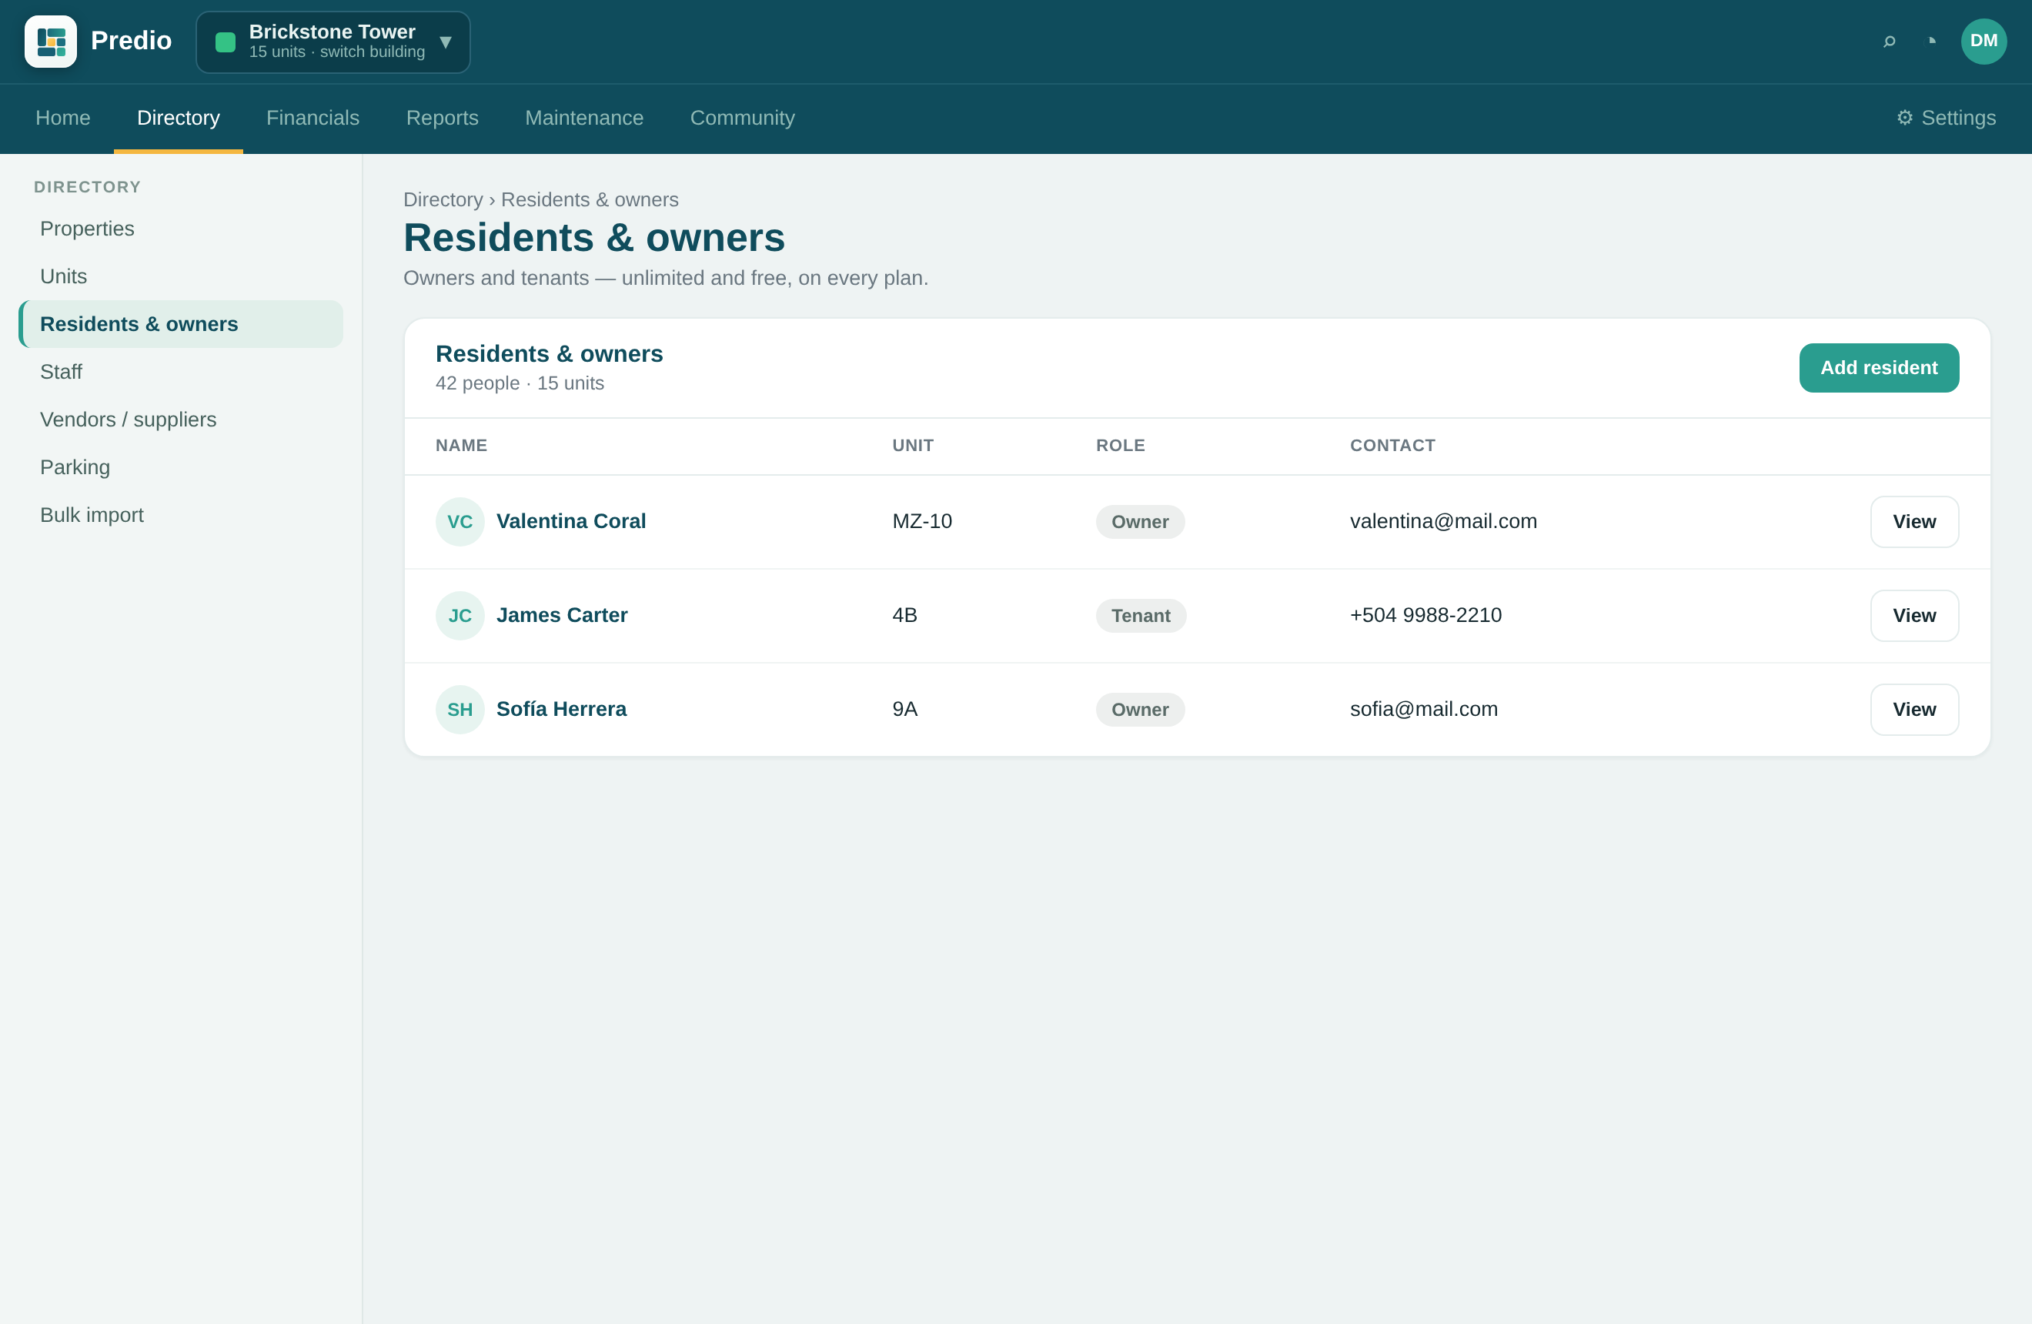Open the search icon in header
This screenshot has width=2032, height=1324.
(1890, 41)
